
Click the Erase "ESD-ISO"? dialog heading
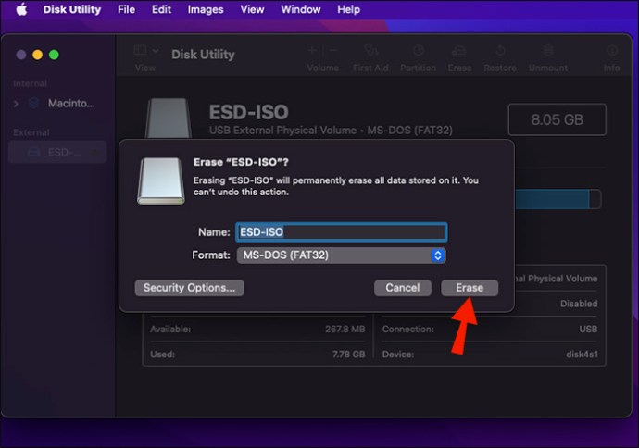coord(241,162)
